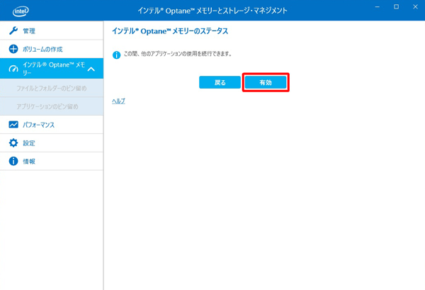Open the 情報 page
Image resolution: width=425 pixels, height=290 pixels.
tap(52, 162)
